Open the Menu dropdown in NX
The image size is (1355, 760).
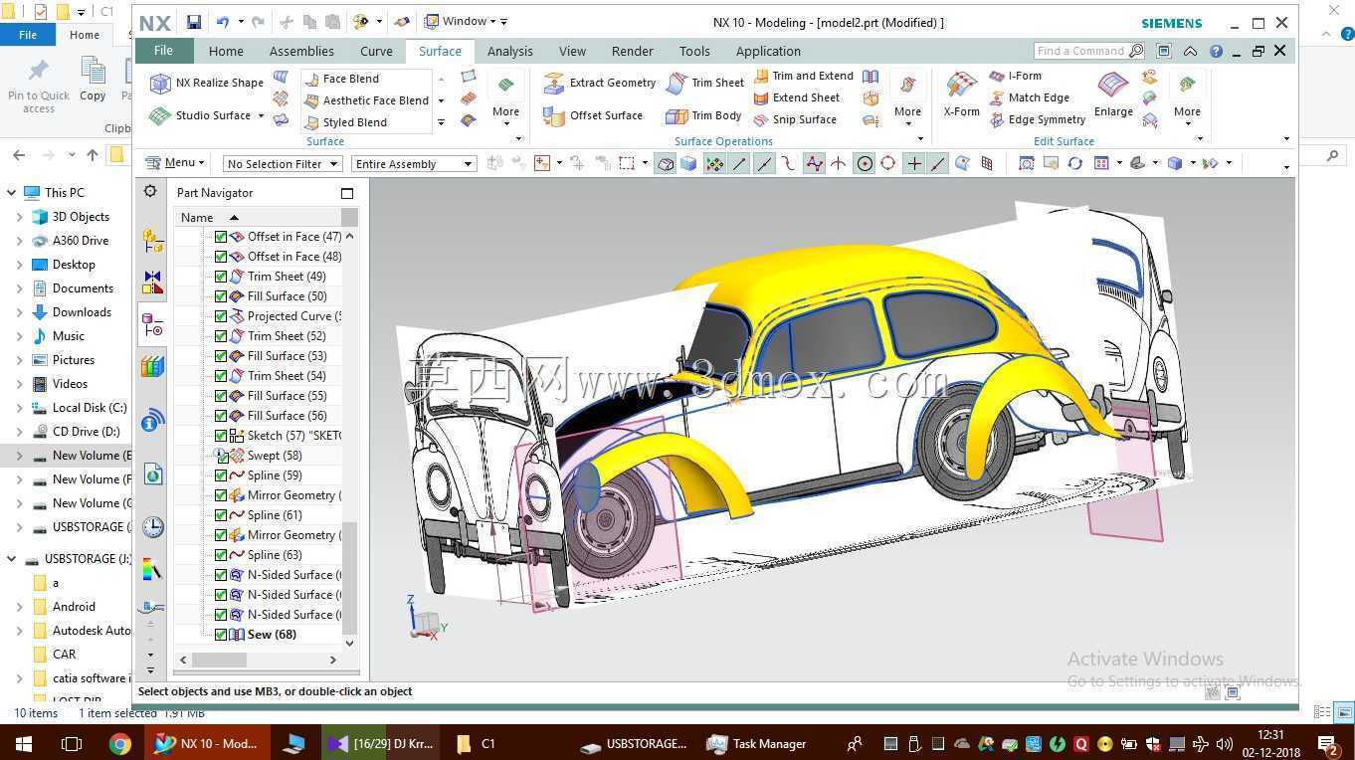point(175,163)
